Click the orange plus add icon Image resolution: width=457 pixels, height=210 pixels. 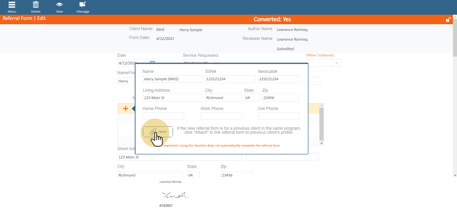[126, 109]
